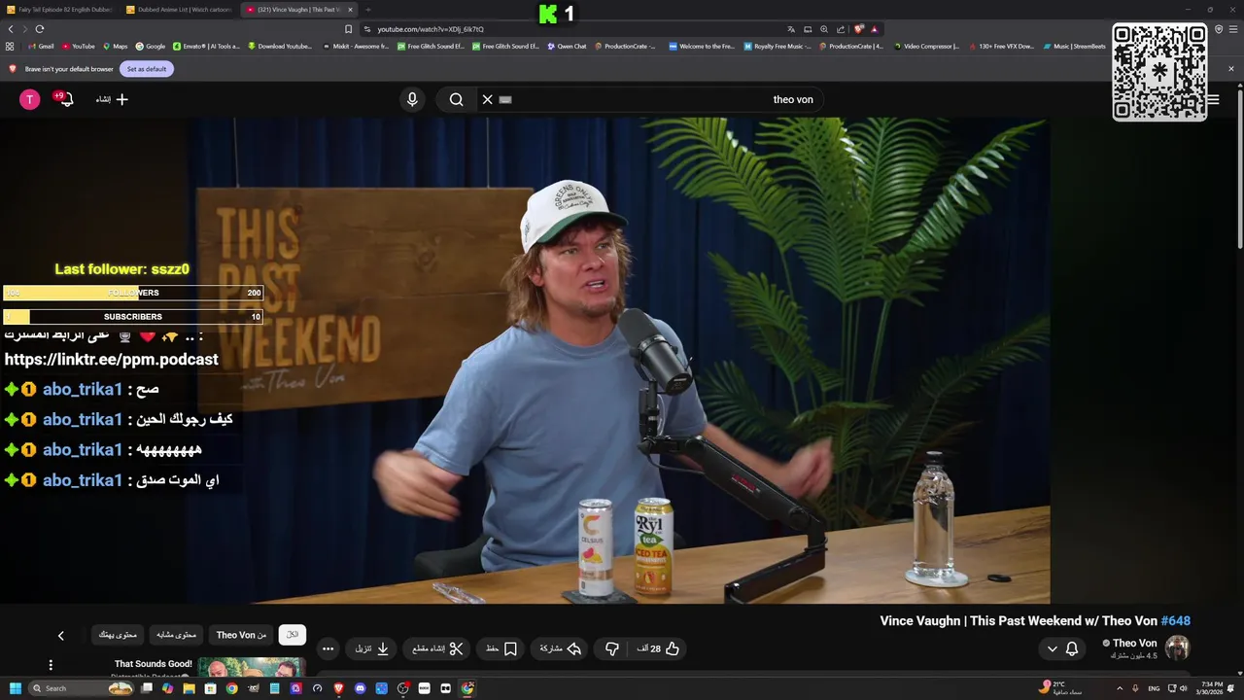Image resolution: width=1244 pixels, height=700 pixels.
Task: Open the Gmail bookmark
Action: (41, 46)
